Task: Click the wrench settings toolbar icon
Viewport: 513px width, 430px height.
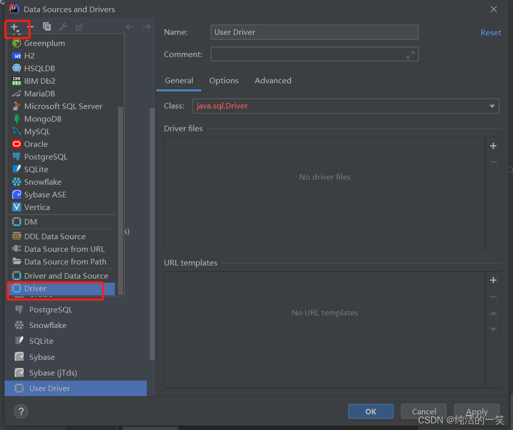Action: coord(63,27)
